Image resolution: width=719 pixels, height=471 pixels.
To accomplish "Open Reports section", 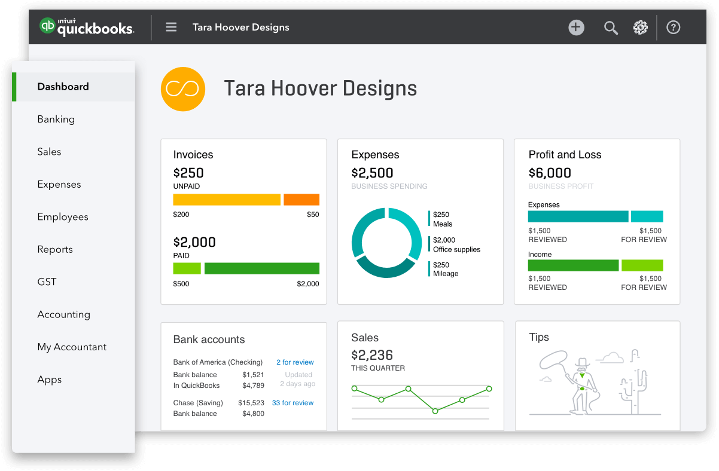I will point(55,249).
